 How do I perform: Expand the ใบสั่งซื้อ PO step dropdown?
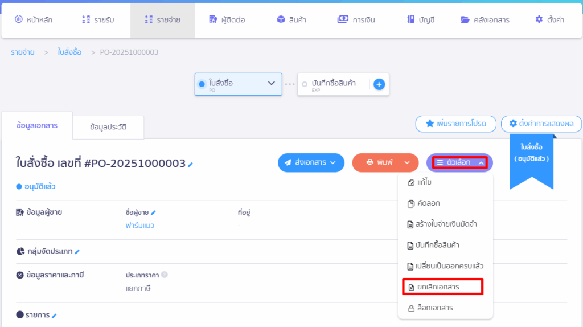tap(271, 84)
